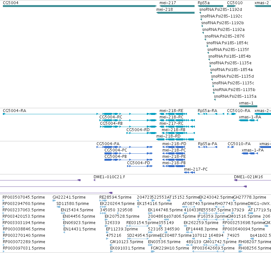The image size is (271, 253).
Task: Click the snoRNA:Psi28S-1192a label
Action: [x=223, y=30]
